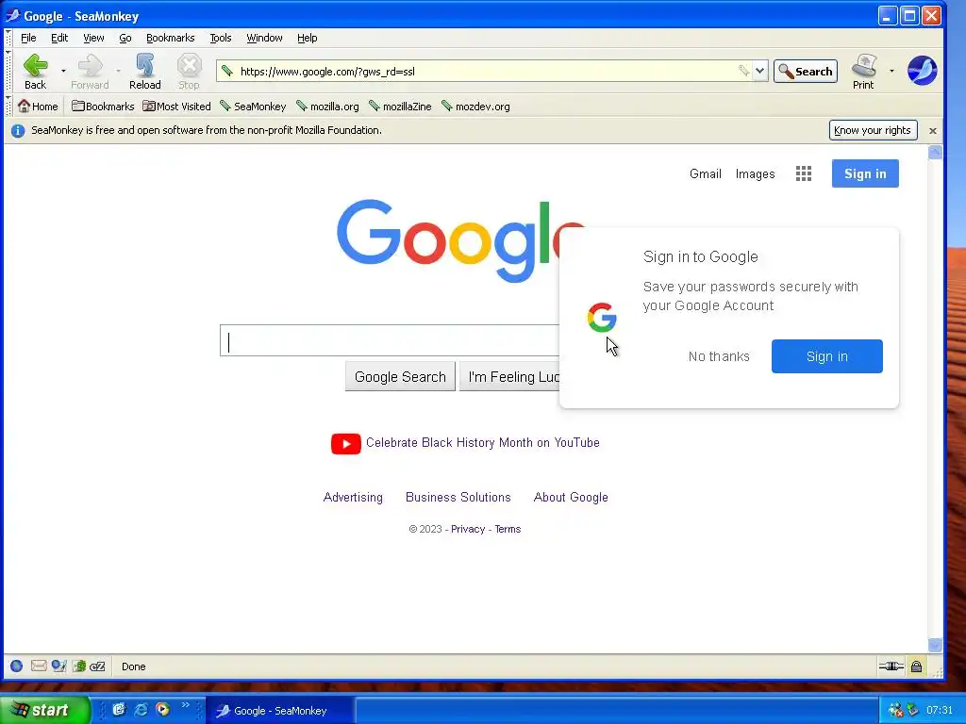Open the Tools menu
This screenshot has width=966, height=724.
click(x=221, y=38)
